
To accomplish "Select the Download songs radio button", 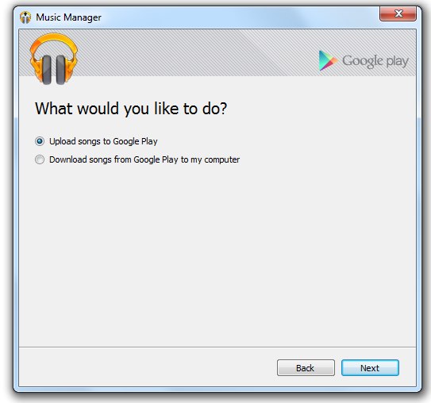I will 40,159.
